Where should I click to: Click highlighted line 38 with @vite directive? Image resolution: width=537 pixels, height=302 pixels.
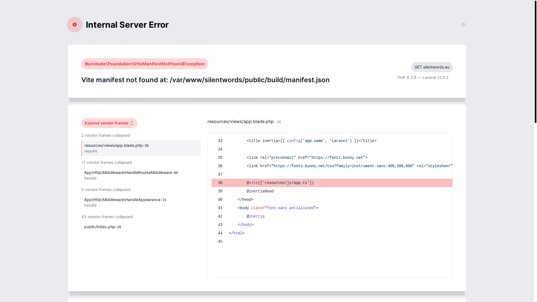(332, 183)
